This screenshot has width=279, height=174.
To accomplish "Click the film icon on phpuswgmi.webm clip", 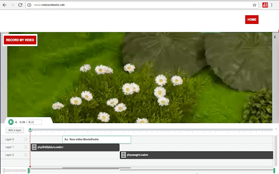I will coord(123,155).
